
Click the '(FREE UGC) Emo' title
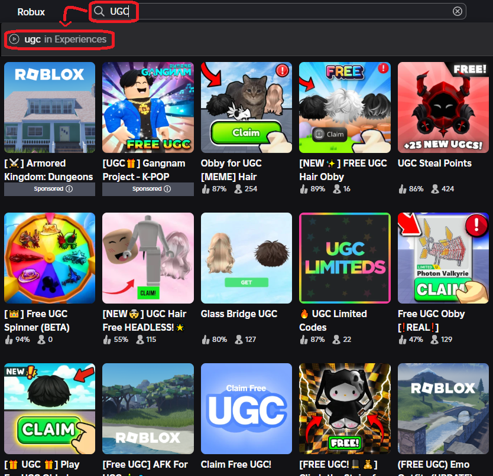click(x=433, y=464)
